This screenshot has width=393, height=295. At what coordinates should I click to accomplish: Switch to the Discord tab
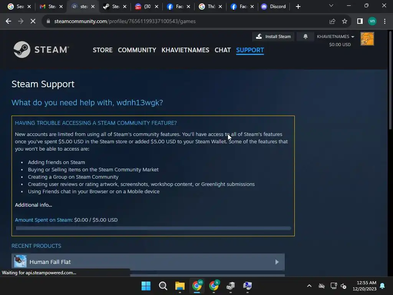[x=273, y=7]
